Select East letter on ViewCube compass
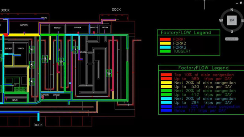The height and width of the screenshot is (137, 244). (242, 20)
